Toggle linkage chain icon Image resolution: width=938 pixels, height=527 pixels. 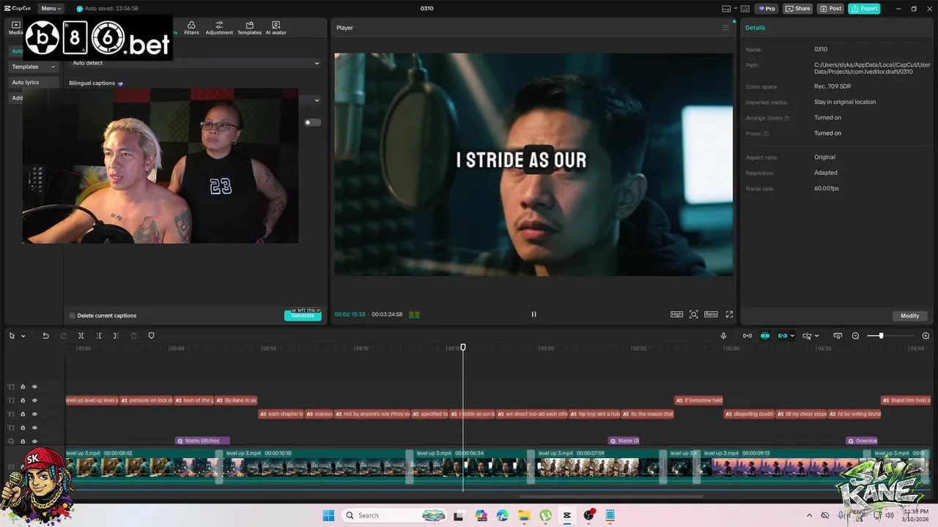click(783, 336)
